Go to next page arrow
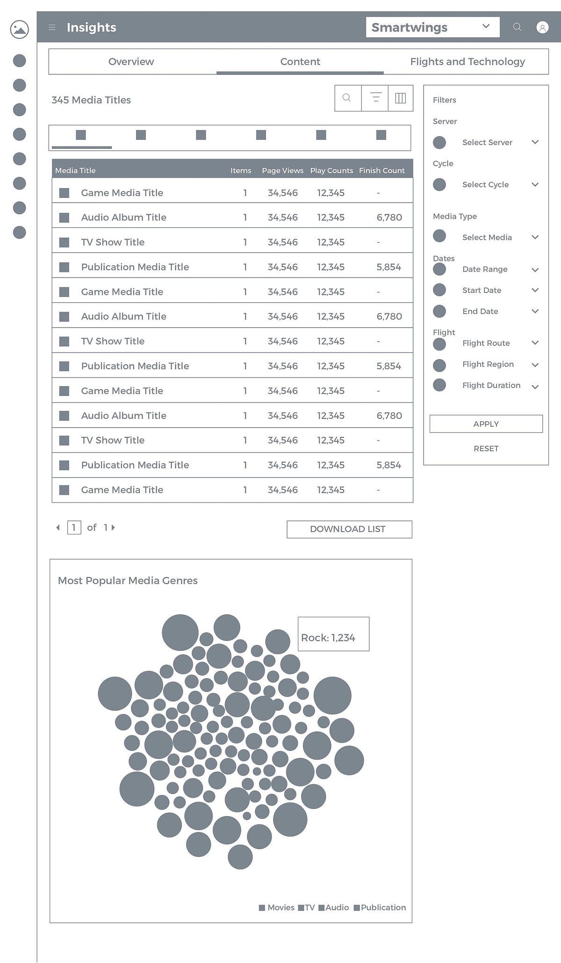The height and width of the screenshot is (963, 561). tap(113, 527)
